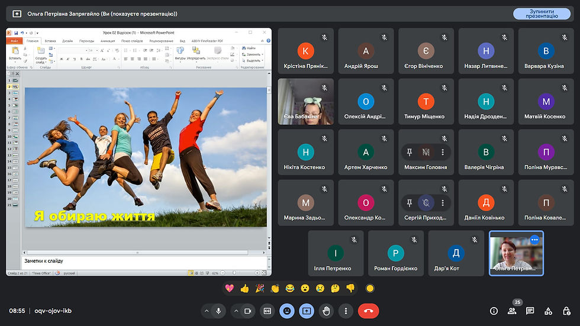Open the Упорядочить arrange dropdown
The image size is (580, 326).
(x=196, y=54)
